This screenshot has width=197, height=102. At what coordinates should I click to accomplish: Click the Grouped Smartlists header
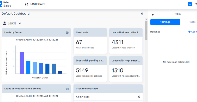pos(108,89)
